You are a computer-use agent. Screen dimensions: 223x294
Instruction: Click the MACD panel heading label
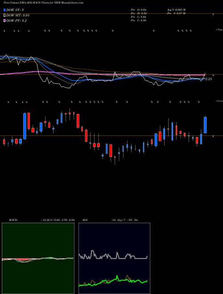coord(13,220)
